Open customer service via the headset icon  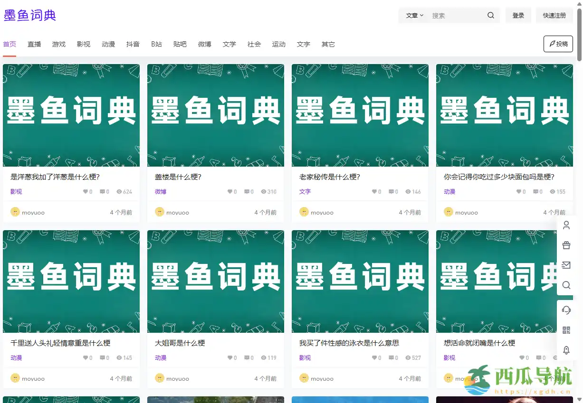[x=566, y=310]
